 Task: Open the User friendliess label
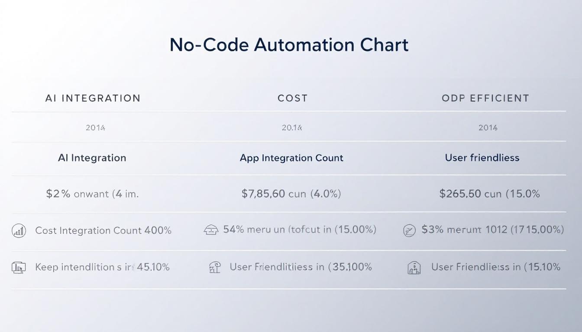tap(482, 158)
